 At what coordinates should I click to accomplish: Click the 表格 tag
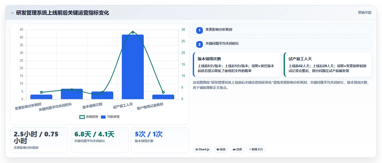click(221, 149)
